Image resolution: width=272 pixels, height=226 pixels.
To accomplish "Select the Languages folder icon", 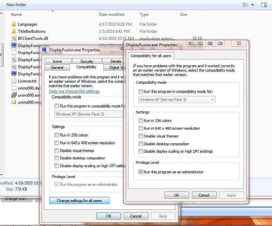I will [14, 24].
